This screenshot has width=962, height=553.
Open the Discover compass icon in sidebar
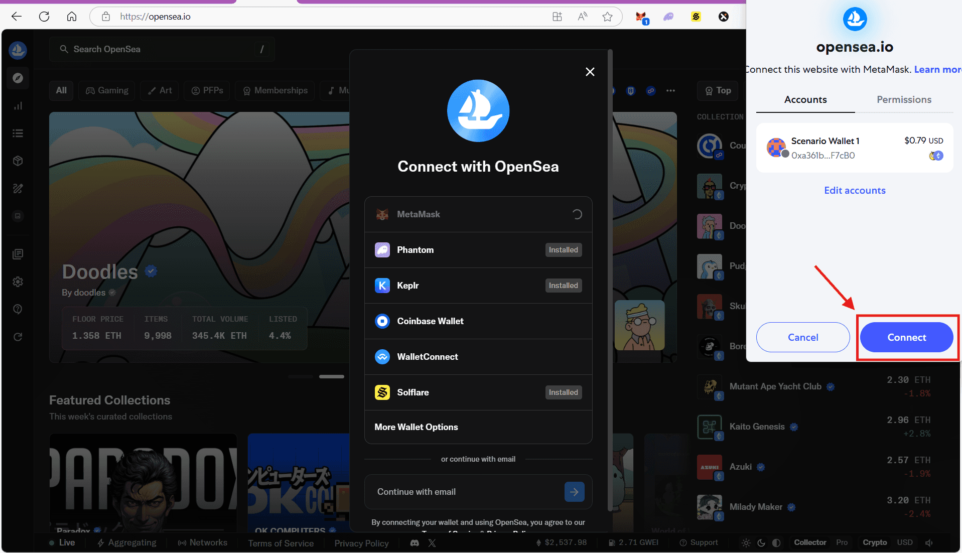18,78
